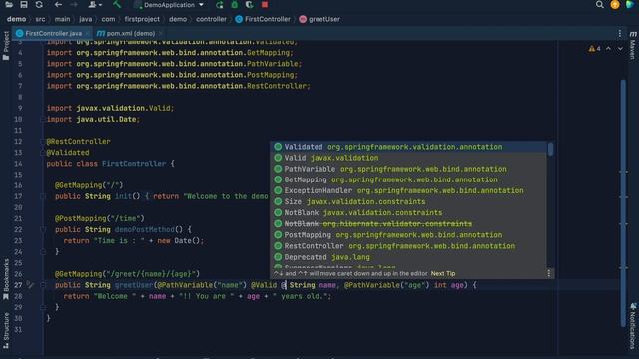
Task: Select FirstController class breadcrumb
Action: click(x=263, y=19)
